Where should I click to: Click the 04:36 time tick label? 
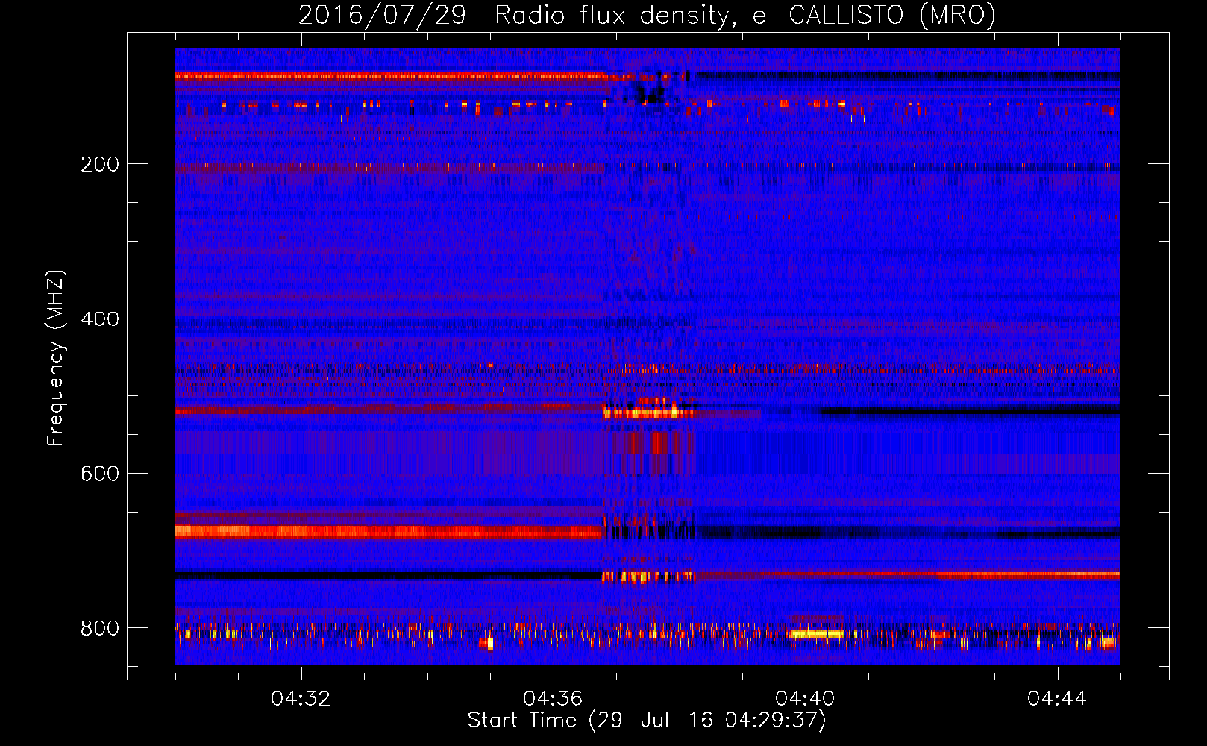(554, 699)
